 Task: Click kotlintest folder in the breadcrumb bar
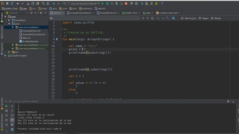pos(86,9)
